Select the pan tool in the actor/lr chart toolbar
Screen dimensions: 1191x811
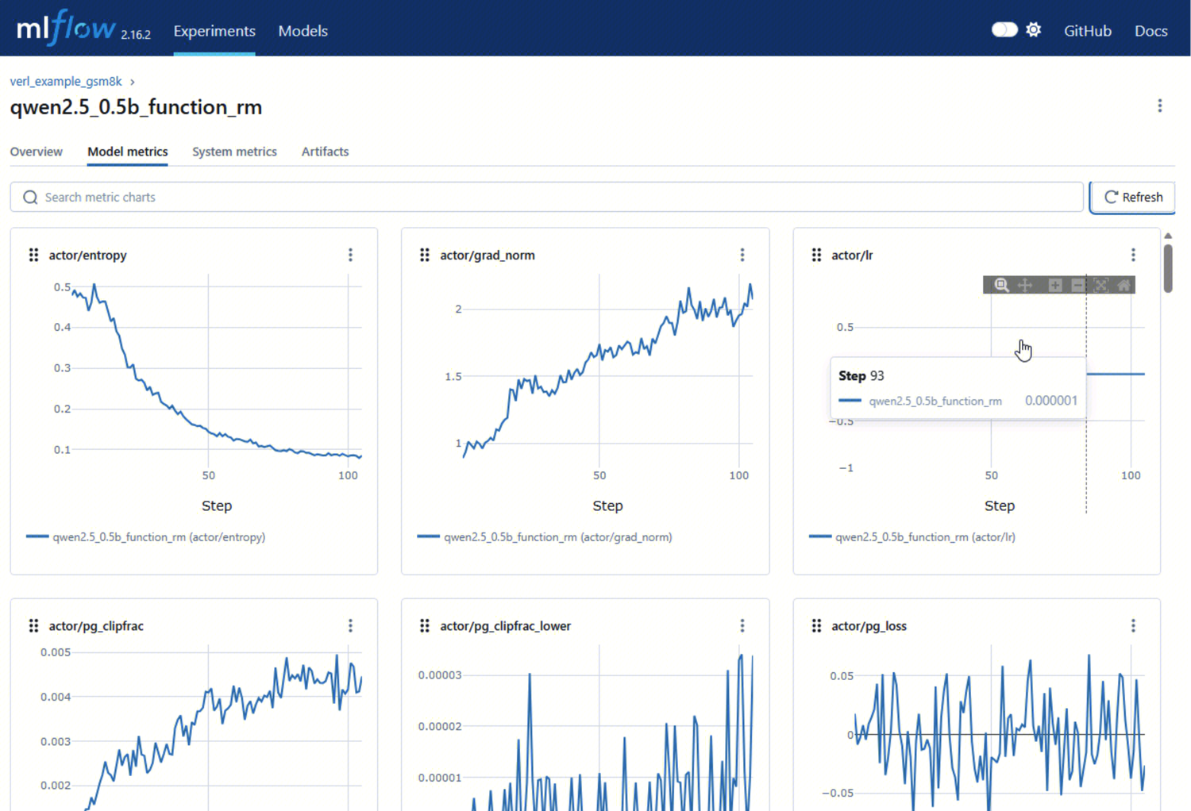click(1025, 285)
